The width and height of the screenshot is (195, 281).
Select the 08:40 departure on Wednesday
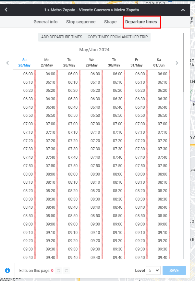tap(95, 207)
